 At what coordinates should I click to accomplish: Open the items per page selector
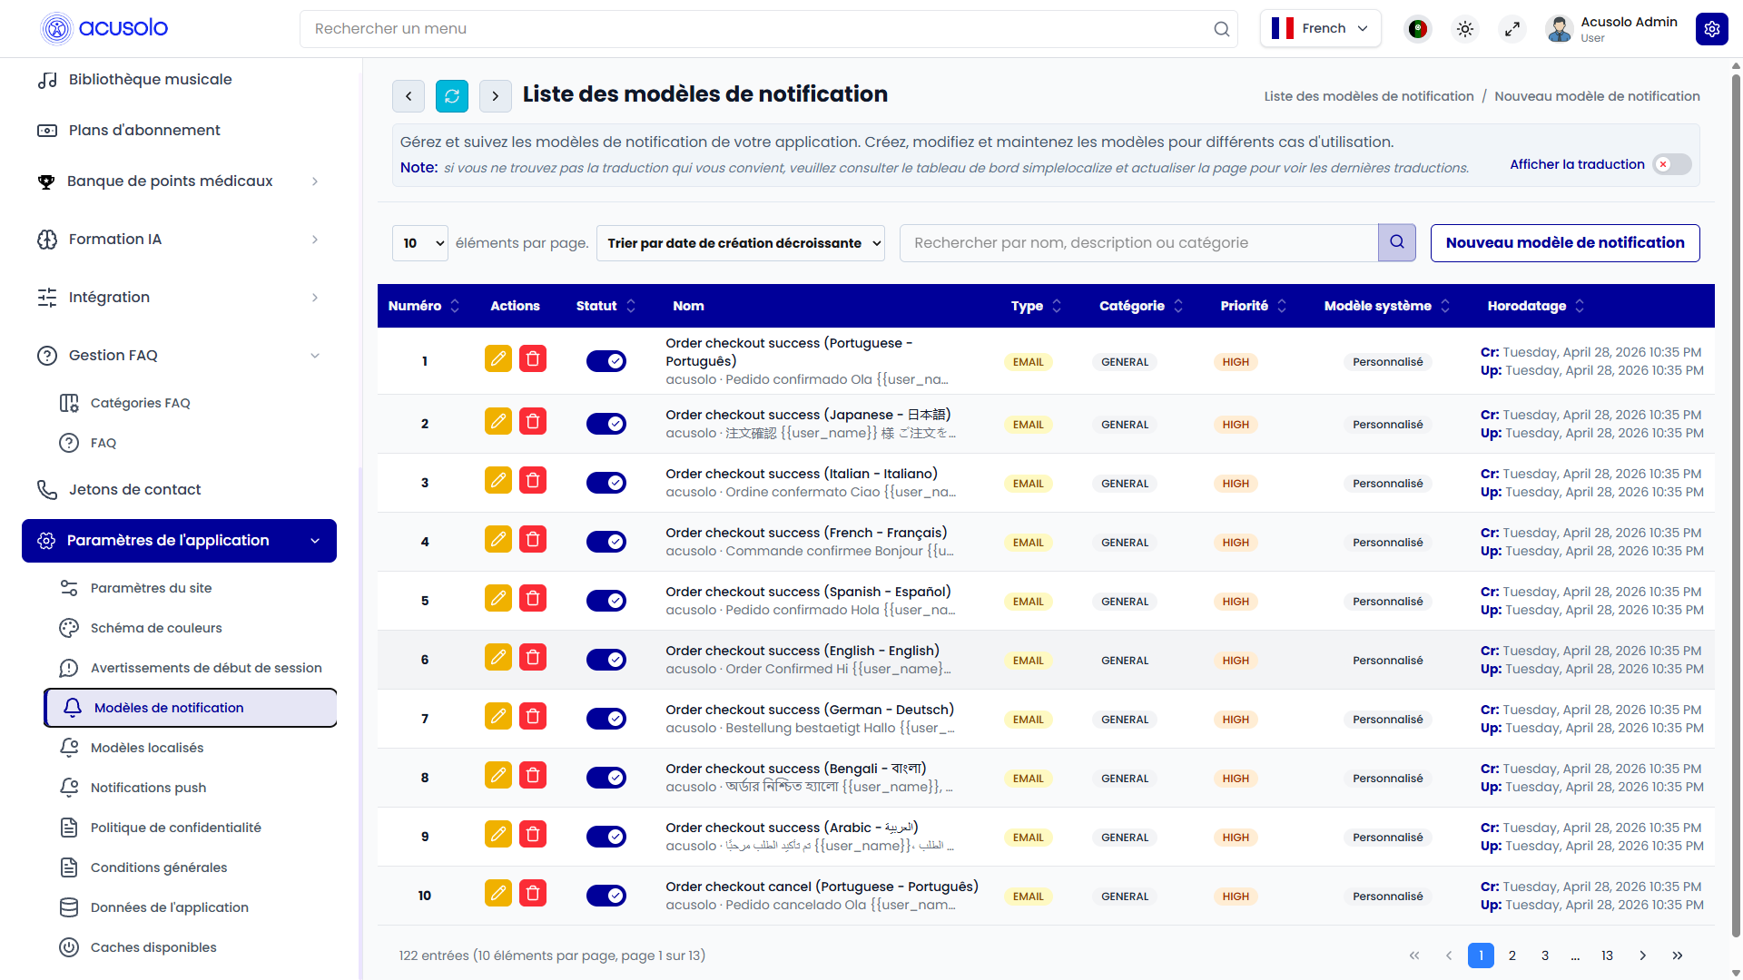(420, 243)
